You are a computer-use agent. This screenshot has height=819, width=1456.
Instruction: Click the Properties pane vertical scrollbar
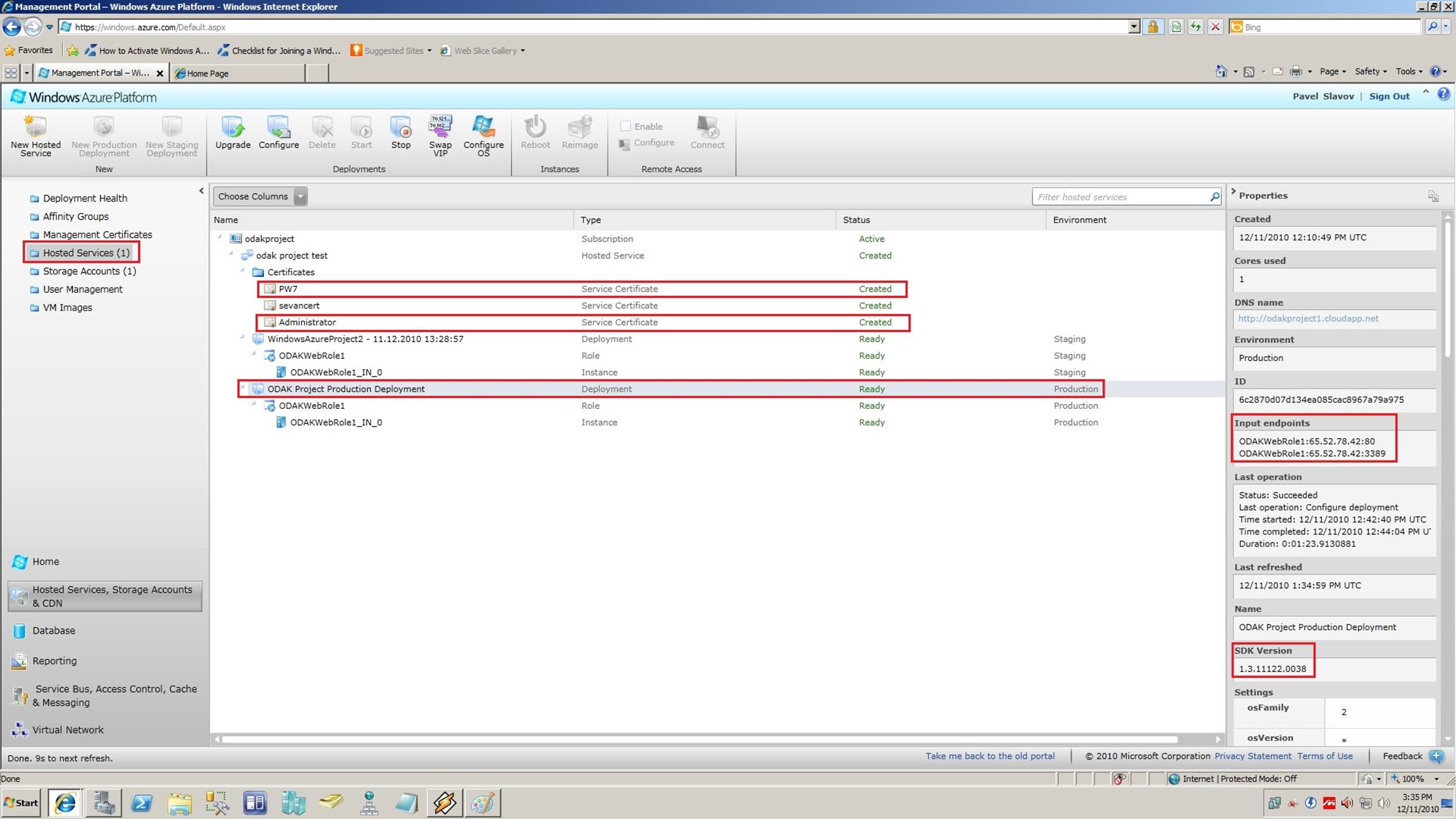(1448, 289)
